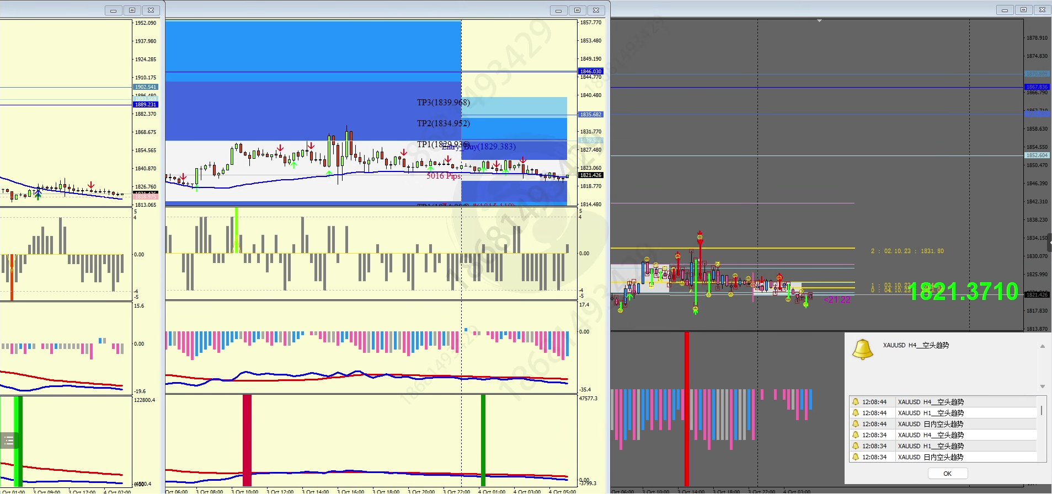Click the 5016 Pips label on middle chart
1052x494 pixels.
click(444, 176)
